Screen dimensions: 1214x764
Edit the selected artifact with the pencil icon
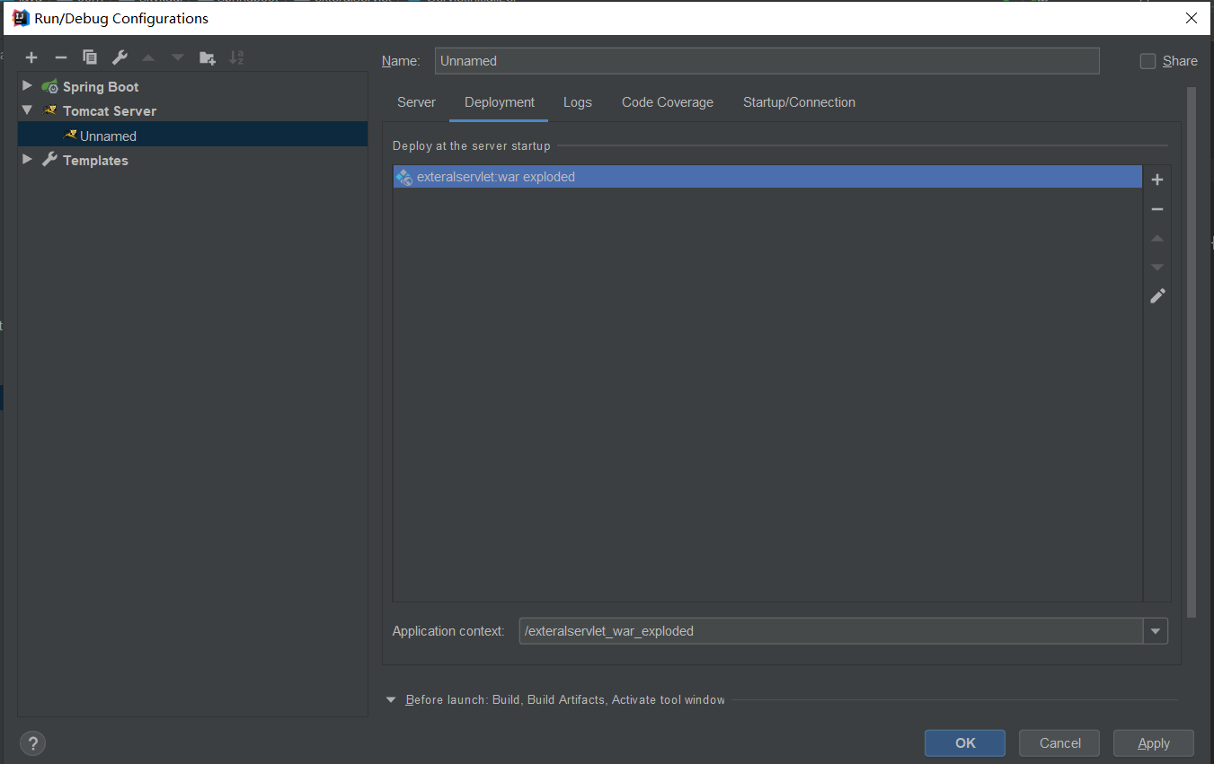click(x=1157, y=295)
